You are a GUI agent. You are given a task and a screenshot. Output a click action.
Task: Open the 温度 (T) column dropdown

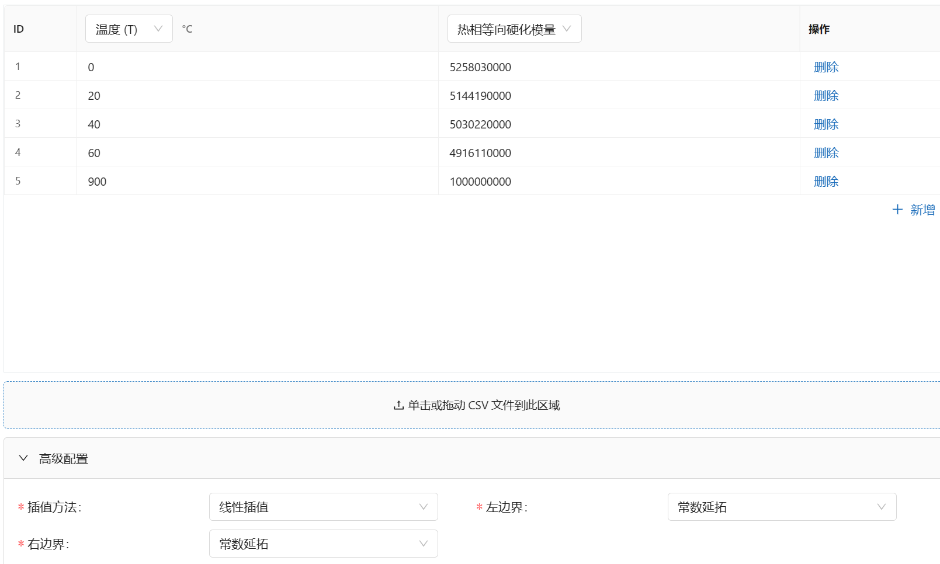pyautogui.click(x=129, y=29)
